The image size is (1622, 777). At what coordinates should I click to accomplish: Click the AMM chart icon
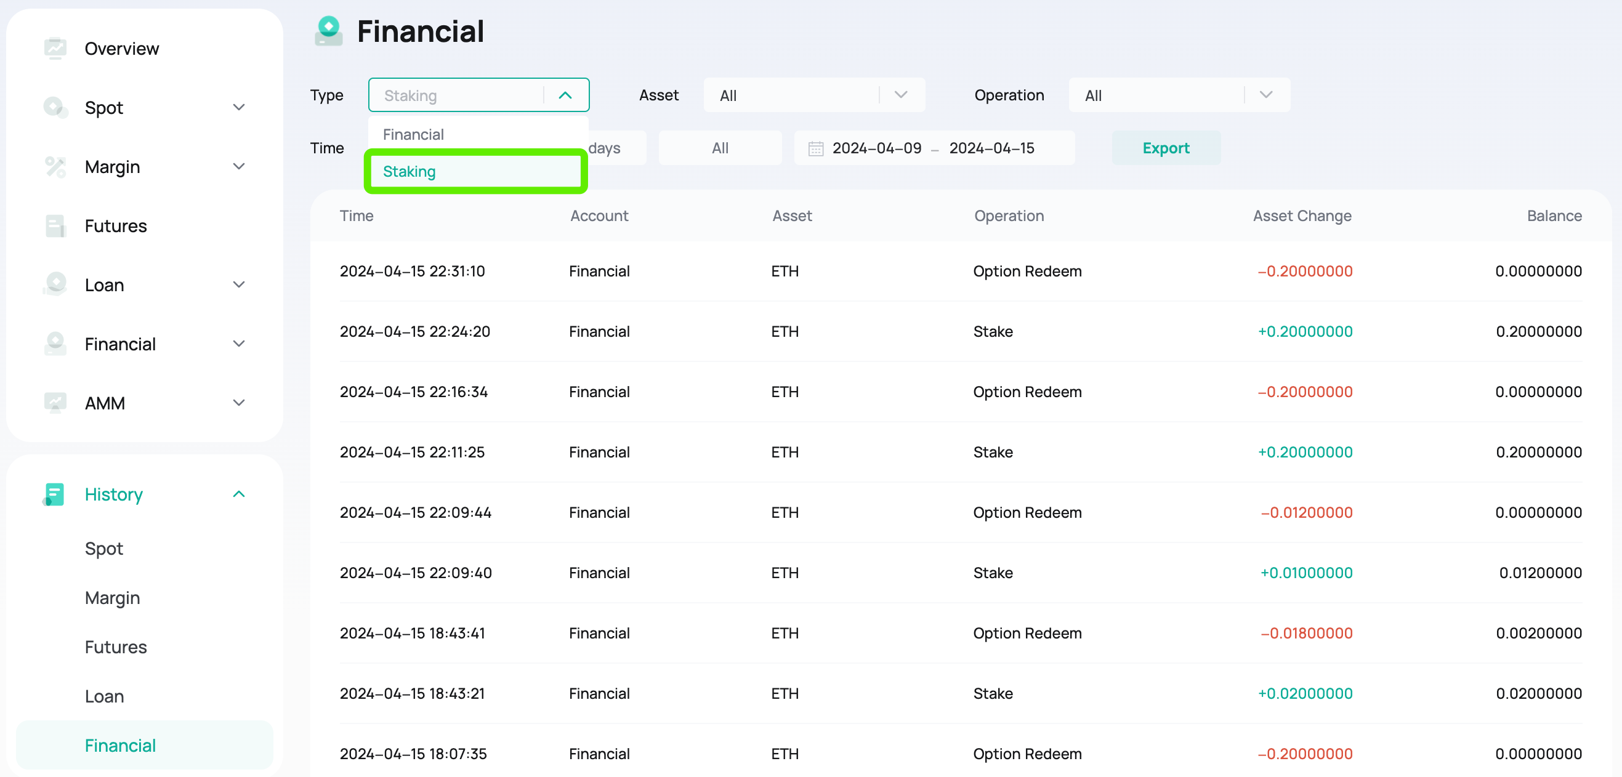pyautogui.click(x=55, y=403)
